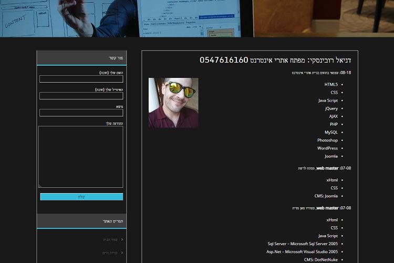The height and width of the screenshot is (263, 394).
Task: Click the message textarea resize handle
Action: click(x=40, y=186)
